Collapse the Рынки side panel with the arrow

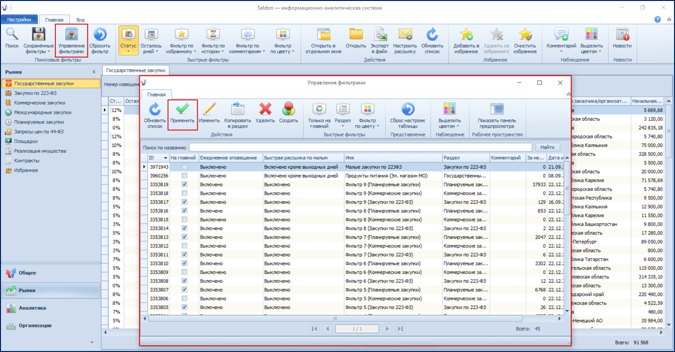[94, 72]
